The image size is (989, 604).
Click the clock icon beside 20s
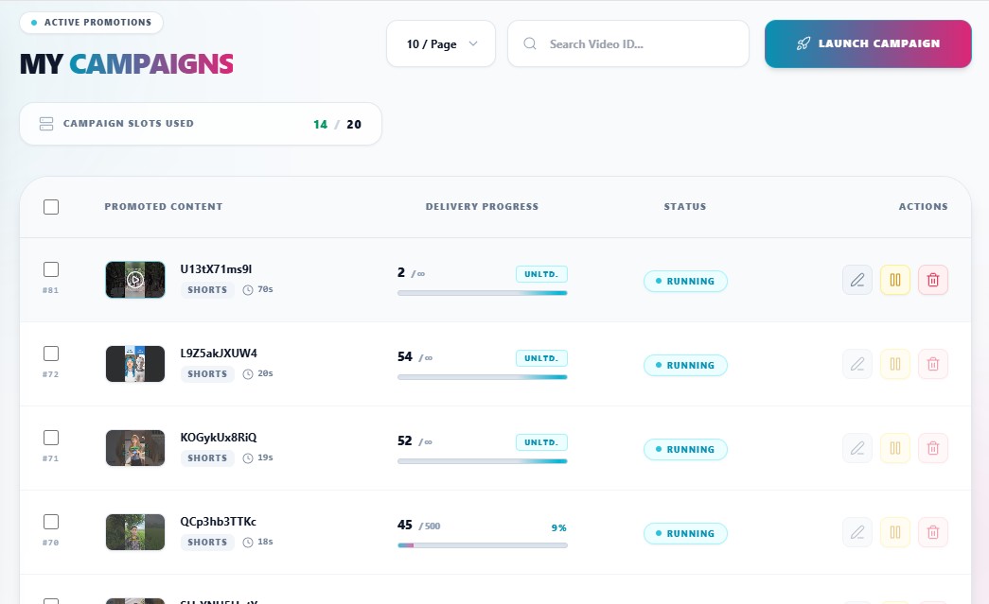pyautogui.click(x=248, y=374)
